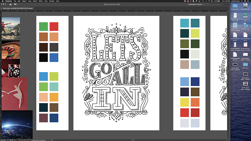Image resolution: width=251 pixels, height=141 pixels.
Task: Click the volume speaker icon
Action: [212, 1]
